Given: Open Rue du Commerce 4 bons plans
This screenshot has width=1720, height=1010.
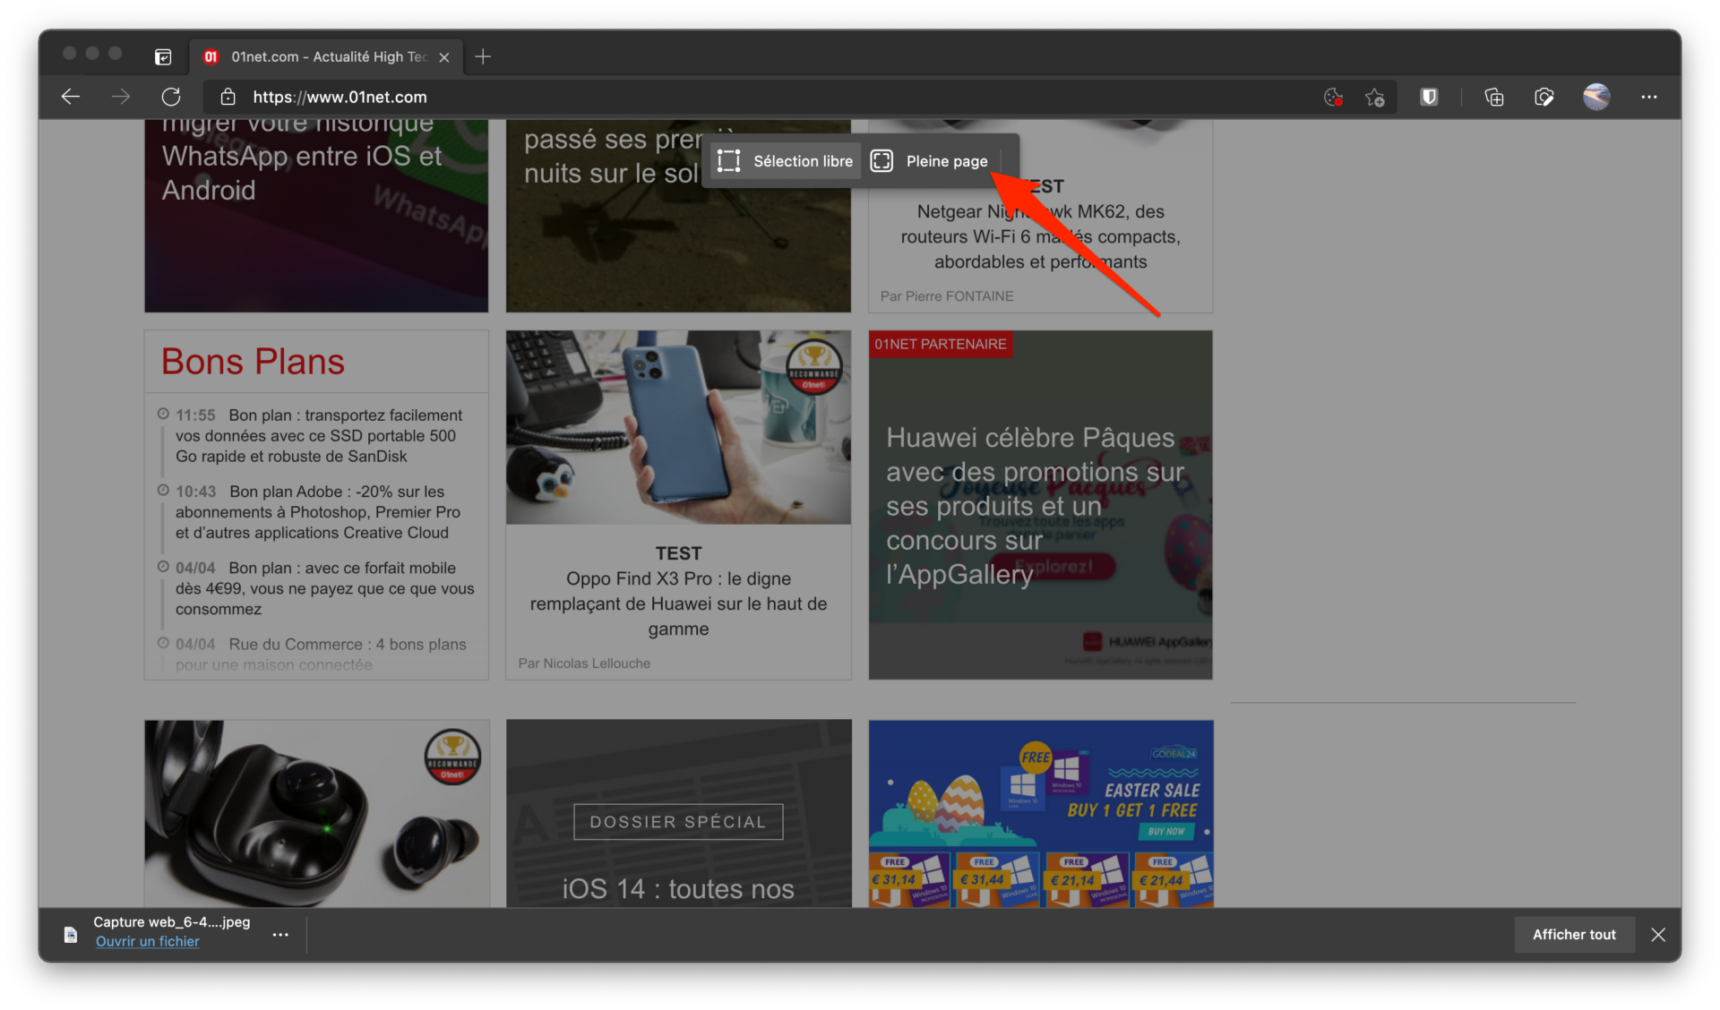Looking at the screenshot, I should pos(321,654).
